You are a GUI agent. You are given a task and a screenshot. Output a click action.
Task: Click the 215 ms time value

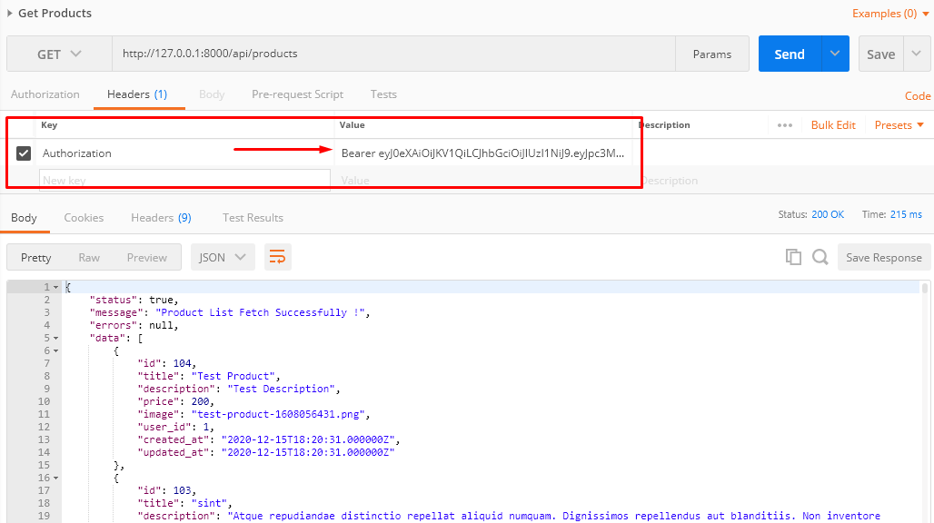906,214
